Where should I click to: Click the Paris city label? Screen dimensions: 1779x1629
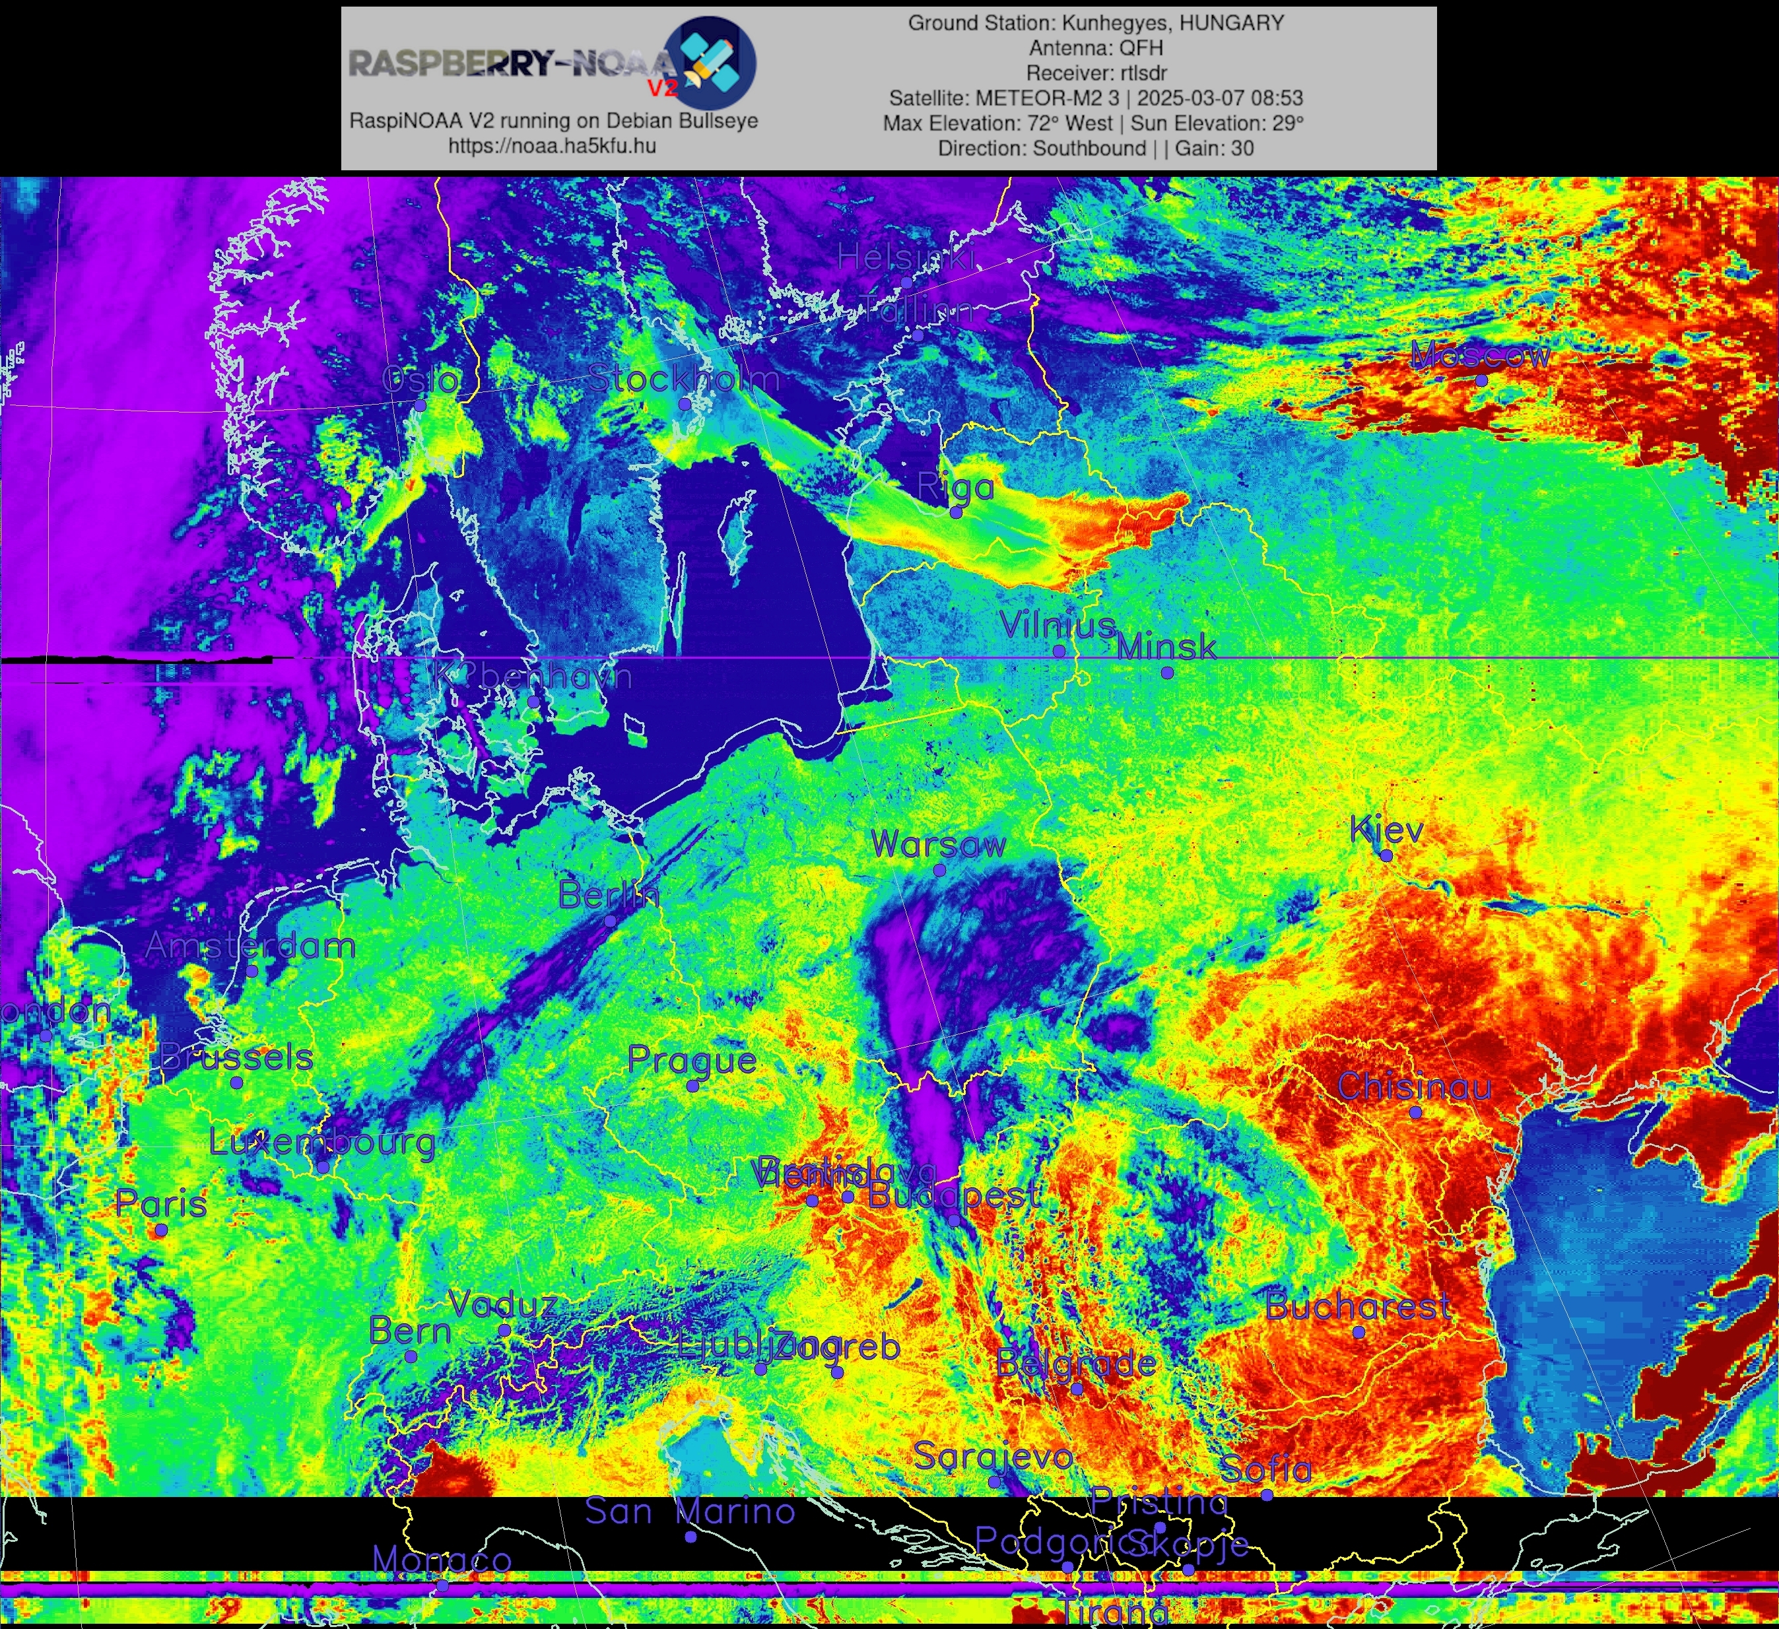(x=160, y=1205)
